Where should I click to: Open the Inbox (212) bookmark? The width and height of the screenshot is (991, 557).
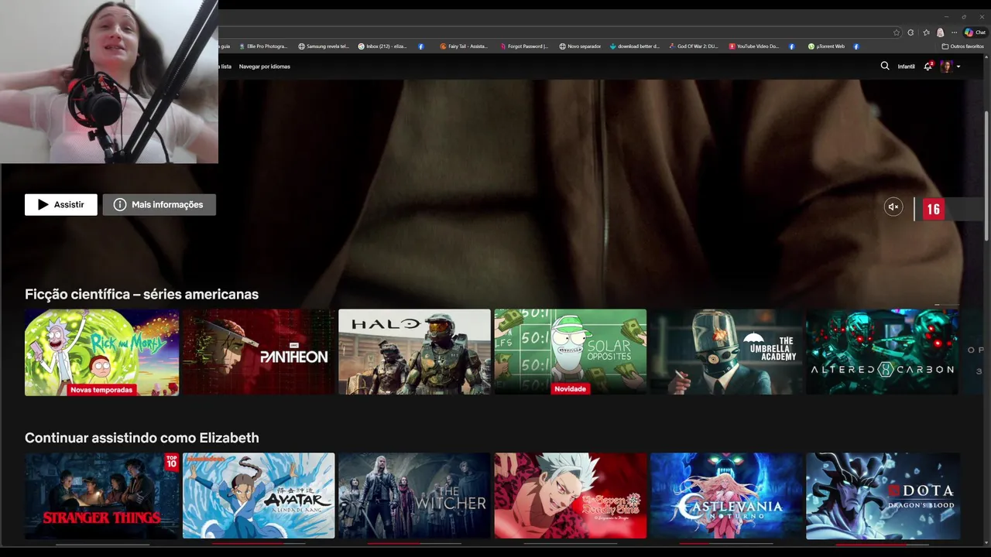[382, 46]
